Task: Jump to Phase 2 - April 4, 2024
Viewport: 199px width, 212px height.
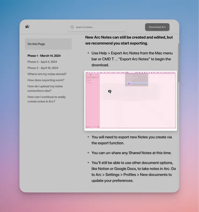Action: [42, 62]
